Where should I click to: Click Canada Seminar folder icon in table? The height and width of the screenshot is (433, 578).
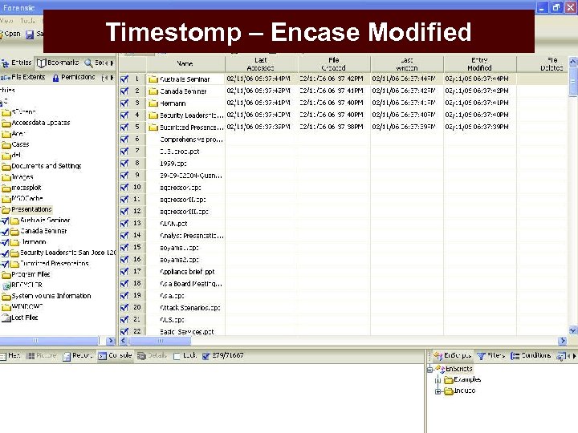(x=153, y=91)
